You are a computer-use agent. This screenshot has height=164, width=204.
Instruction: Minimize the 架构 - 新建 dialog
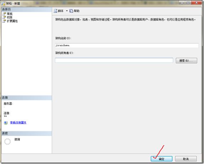point(182,2)
